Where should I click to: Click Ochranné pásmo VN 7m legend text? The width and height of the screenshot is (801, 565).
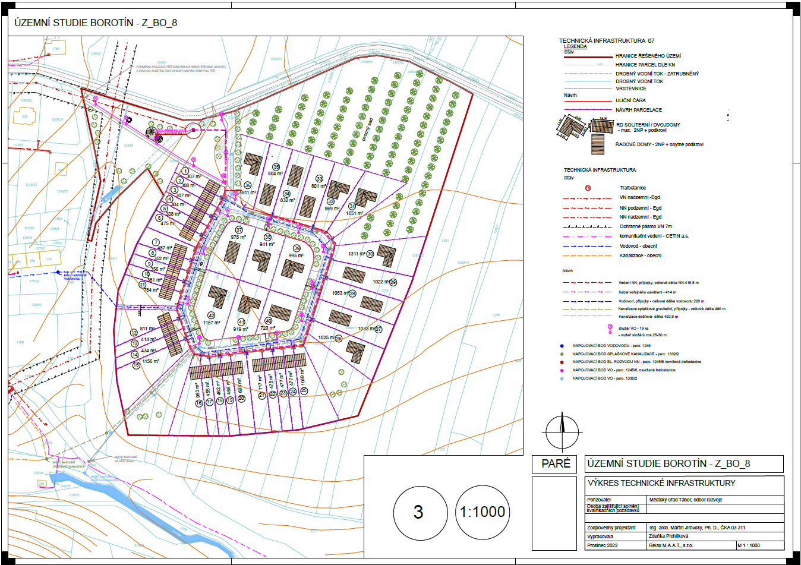[646, 226]
